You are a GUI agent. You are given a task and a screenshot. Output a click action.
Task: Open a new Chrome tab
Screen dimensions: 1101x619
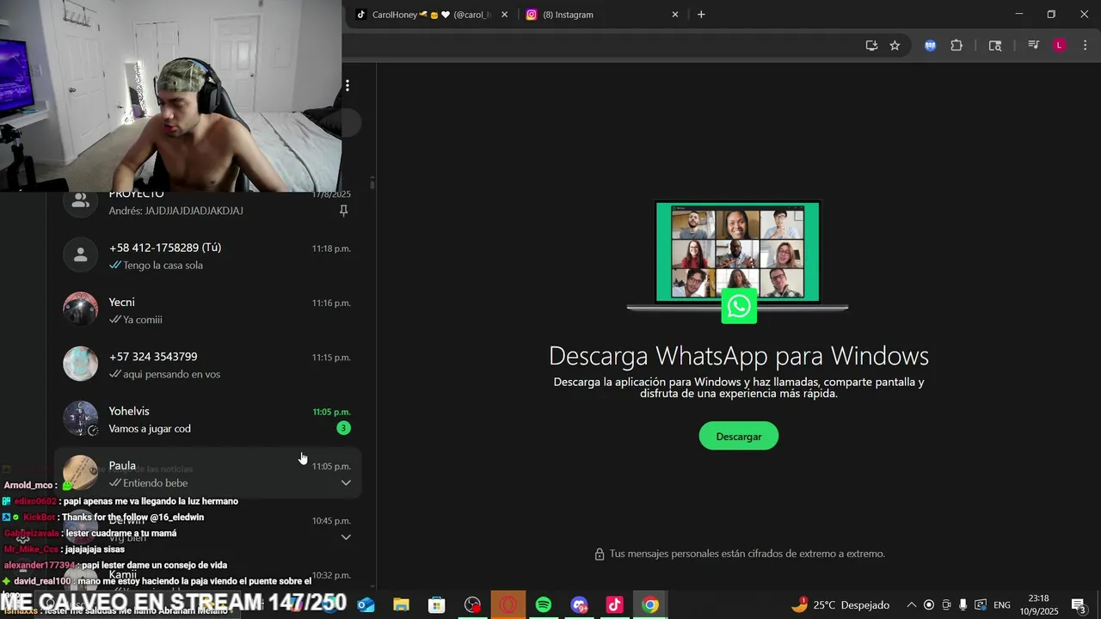click(701, 15)
